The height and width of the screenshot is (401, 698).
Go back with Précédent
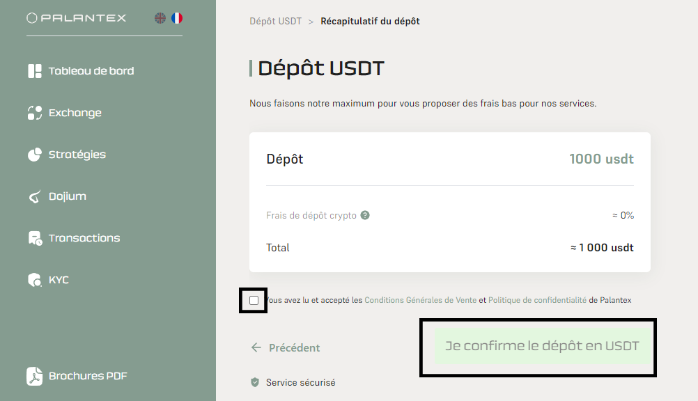(286, 347)
